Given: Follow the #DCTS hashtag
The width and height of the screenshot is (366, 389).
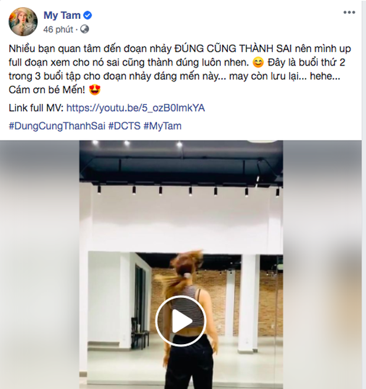Looking at the screenshot, I should coord(125,126).
